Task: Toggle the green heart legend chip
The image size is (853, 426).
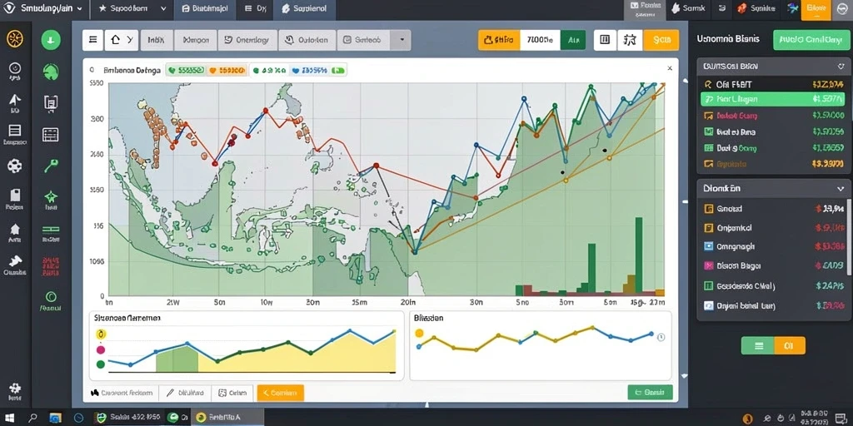Action: [186, 70]
